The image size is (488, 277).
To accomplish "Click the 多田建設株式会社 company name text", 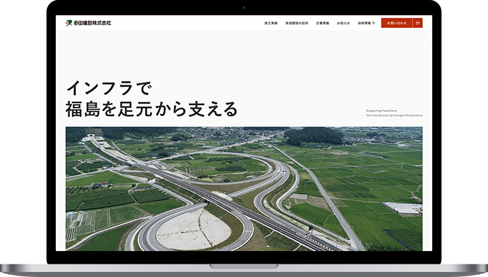I will tap(93, 23).
